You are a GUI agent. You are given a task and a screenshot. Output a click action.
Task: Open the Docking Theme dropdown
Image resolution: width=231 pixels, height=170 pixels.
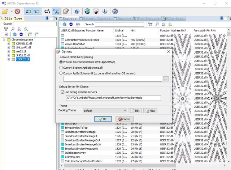[105, 111]
